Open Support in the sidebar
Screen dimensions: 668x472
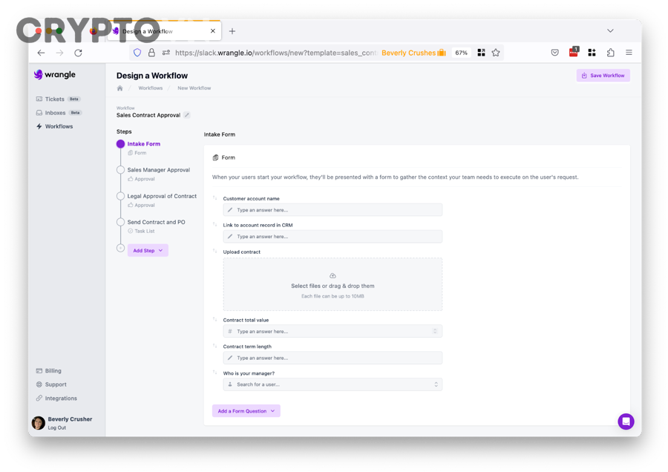point(51,384)
